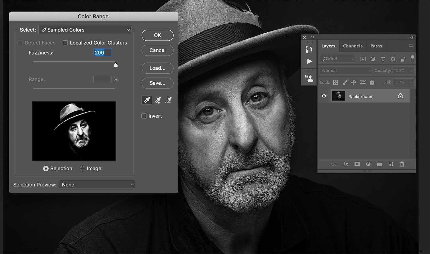This screenshot has height=254, width=430.
Task: Hide the Background layer visibility
Action: coord(324,96)
